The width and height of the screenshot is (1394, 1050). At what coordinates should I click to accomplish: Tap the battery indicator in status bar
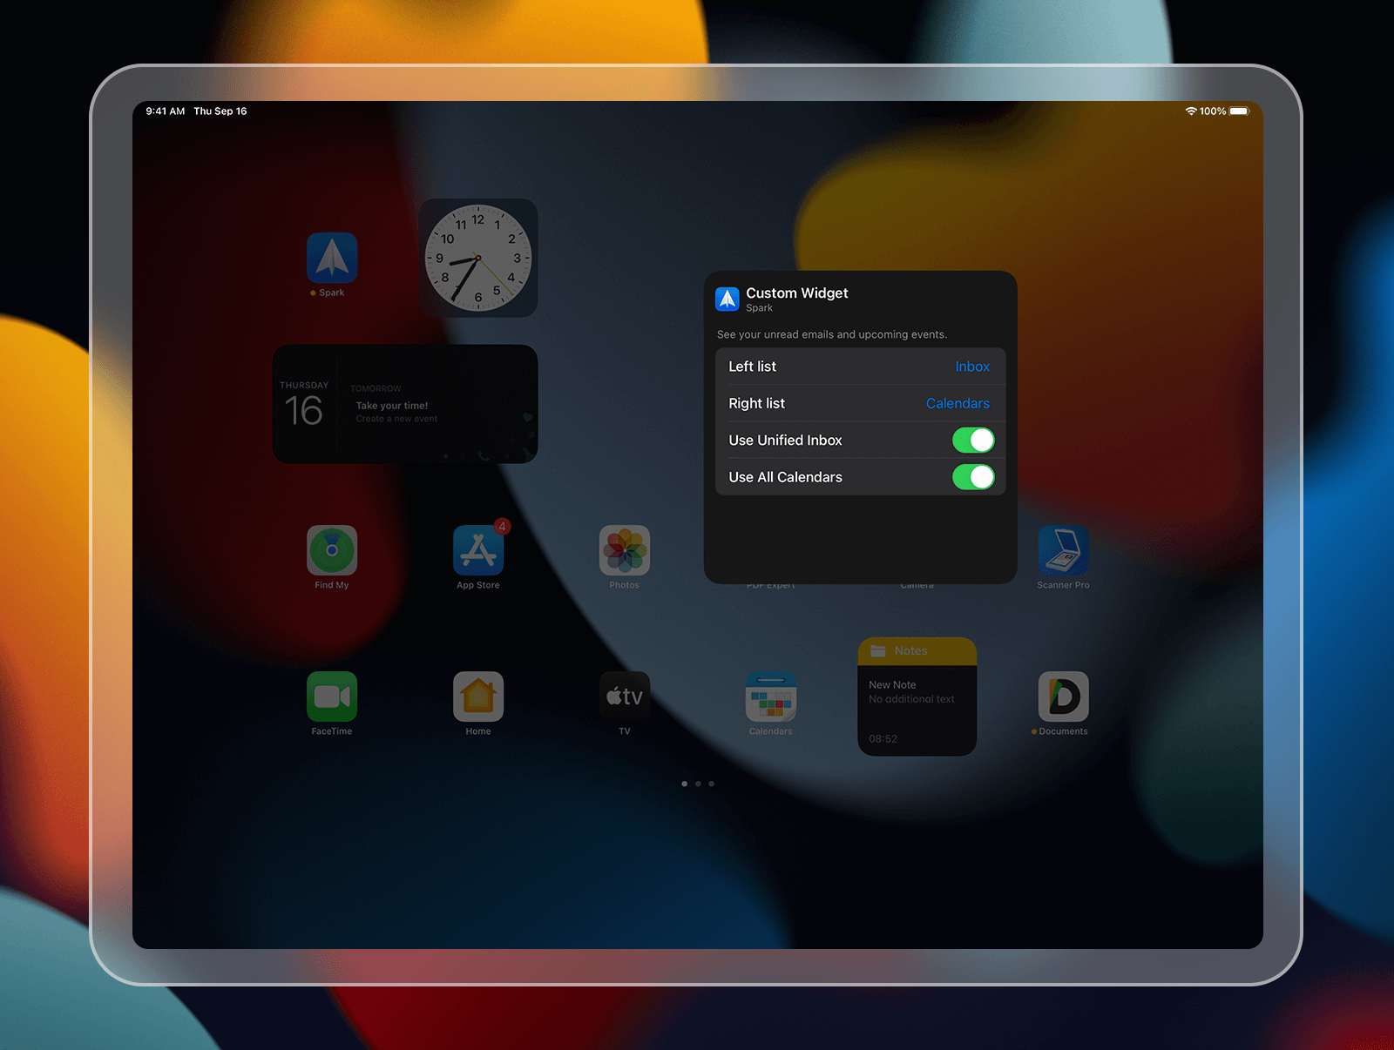click(1239, 111)
